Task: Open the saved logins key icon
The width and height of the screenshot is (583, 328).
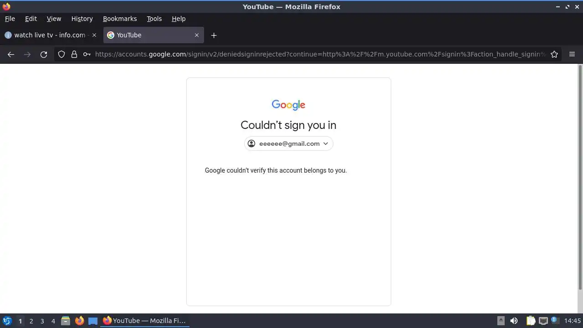Action: (87, 54)
